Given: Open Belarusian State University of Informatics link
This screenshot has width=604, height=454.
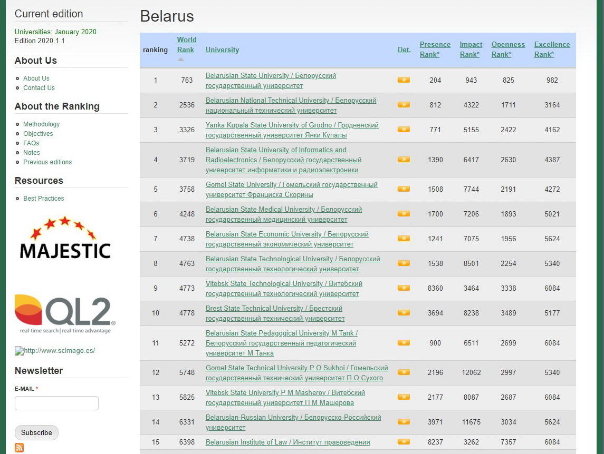Looking at the screenshot, I should 283,160.
